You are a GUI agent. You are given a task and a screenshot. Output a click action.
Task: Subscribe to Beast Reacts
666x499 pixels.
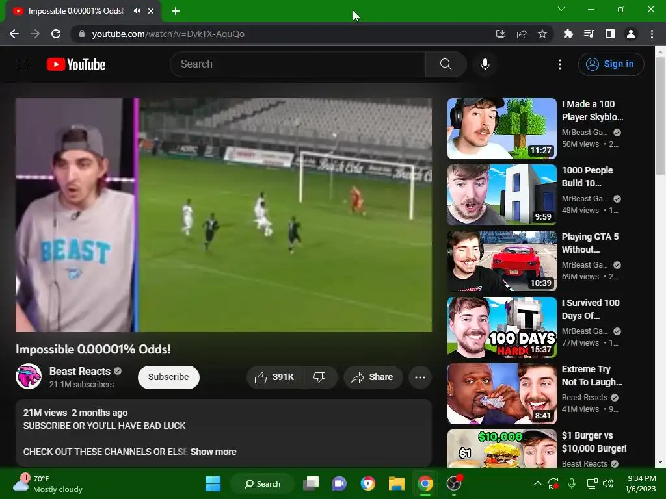[168, 377]
